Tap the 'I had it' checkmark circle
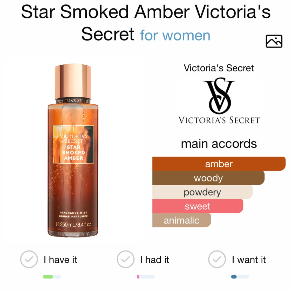Image resolution: width=292 pixels, height=292 pixels. click(x=126, y=259)
